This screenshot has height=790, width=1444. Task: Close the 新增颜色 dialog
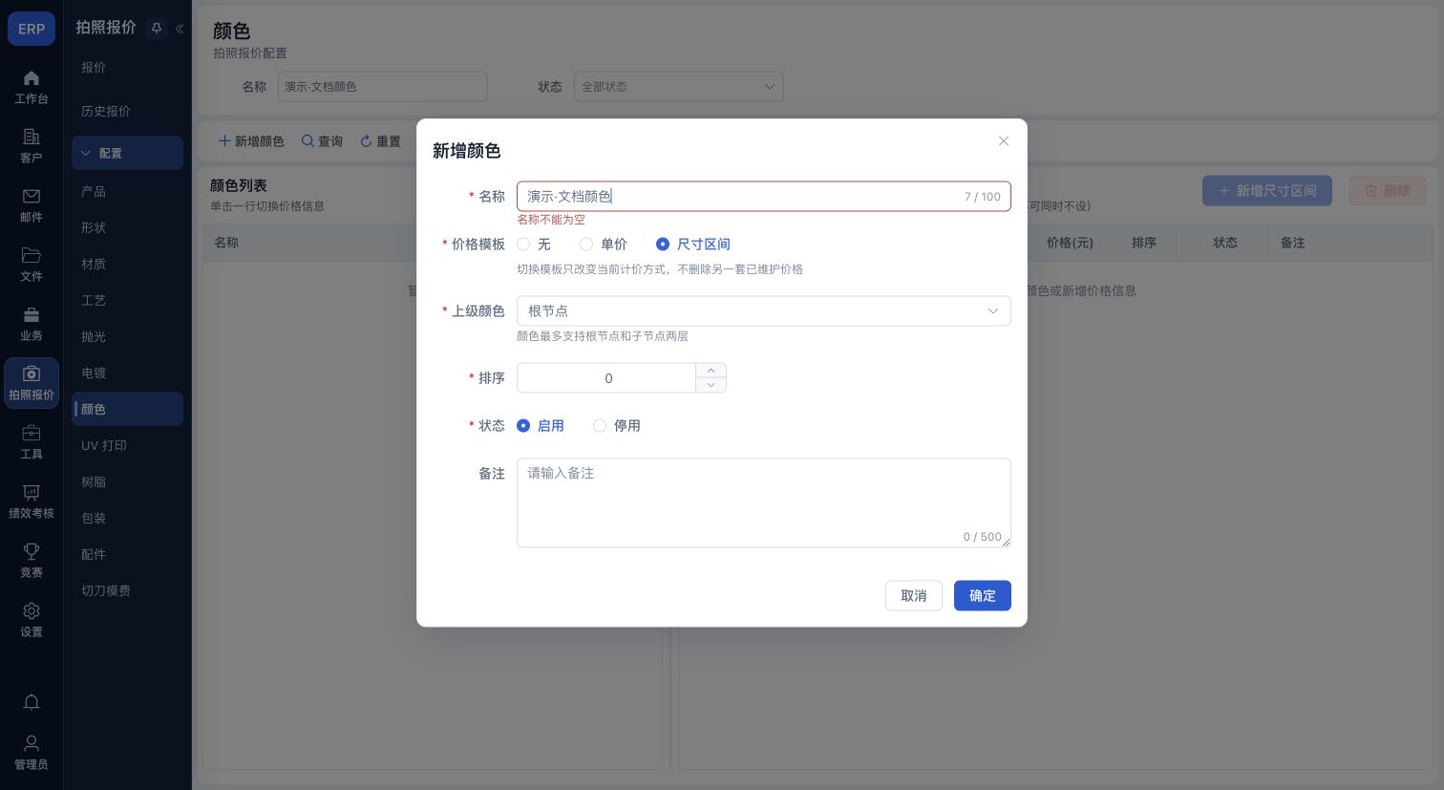[1004, 140]
